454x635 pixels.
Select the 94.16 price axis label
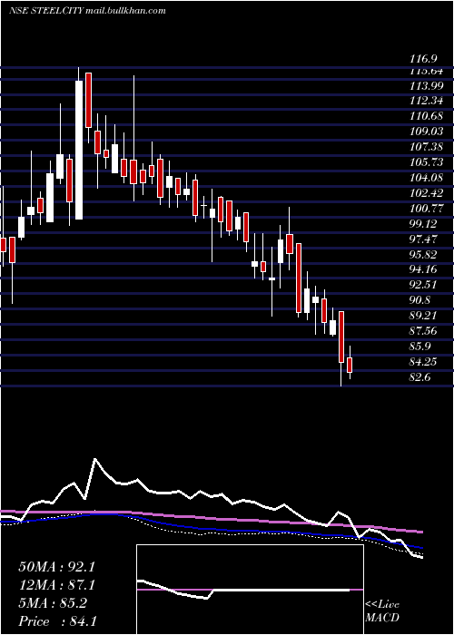click(423, 269)
